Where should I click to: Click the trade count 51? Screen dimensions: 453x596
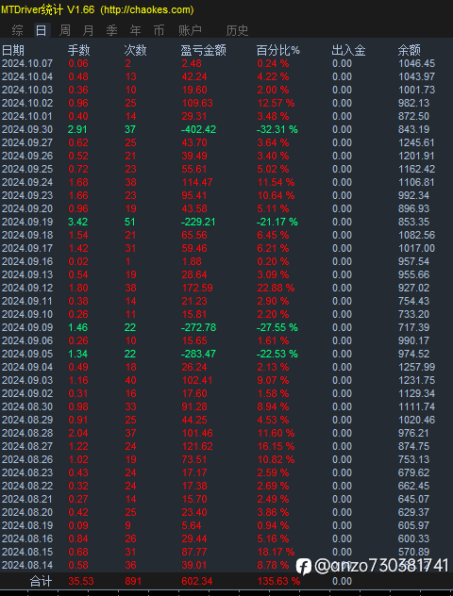tap(130, 222)
